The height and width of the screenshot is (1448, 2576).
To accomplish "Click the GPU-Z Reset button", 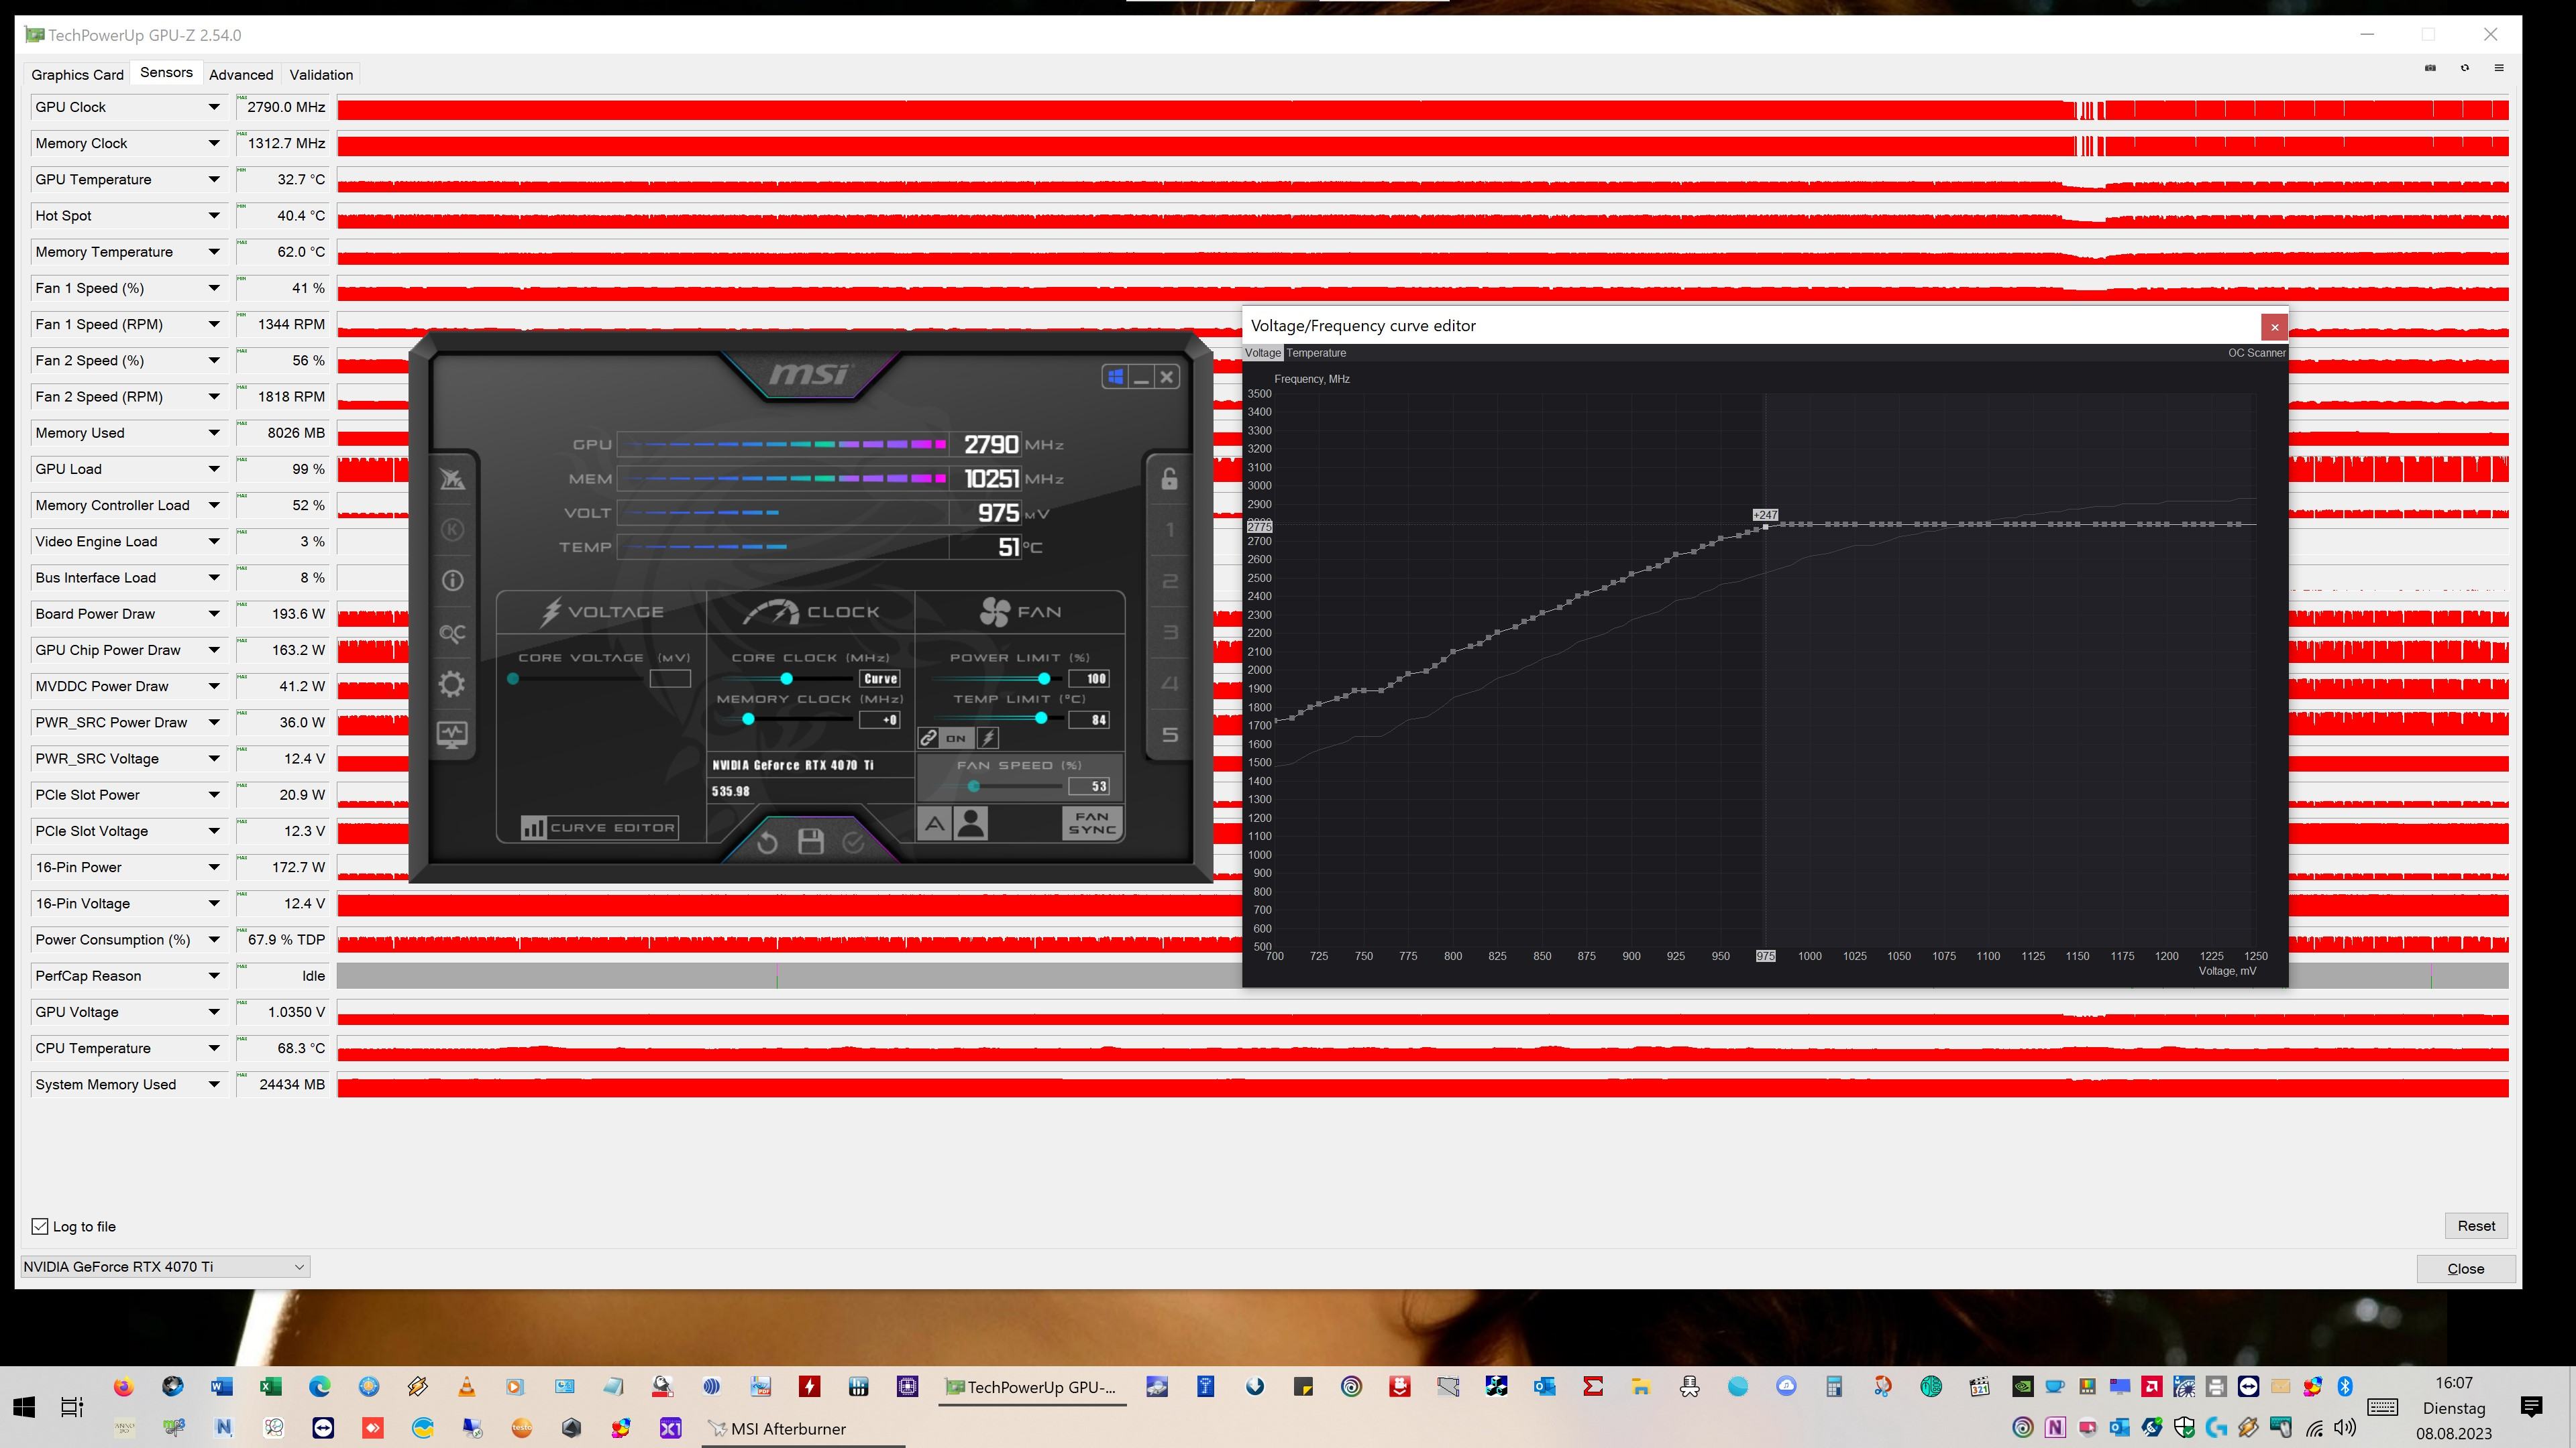I will coord(2476,1226).
